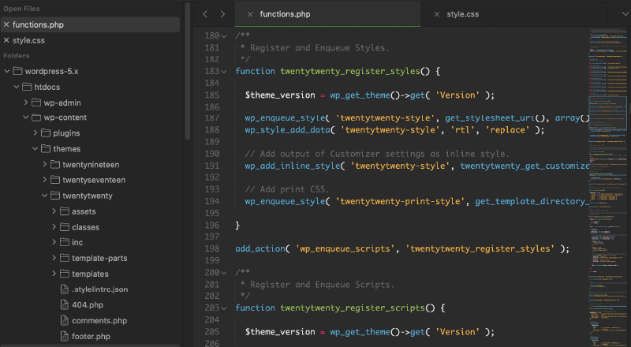The image size is (631, 347).
Task: Fold the function at line 183
Action: [224, 72]
